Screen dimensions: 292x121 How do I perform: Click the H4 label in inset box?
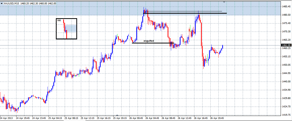[59, 20]
